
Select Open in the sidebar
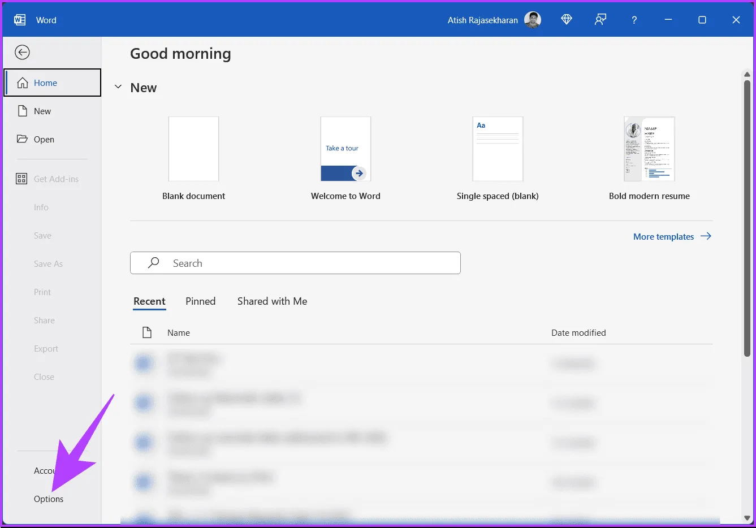coord(44,140)
